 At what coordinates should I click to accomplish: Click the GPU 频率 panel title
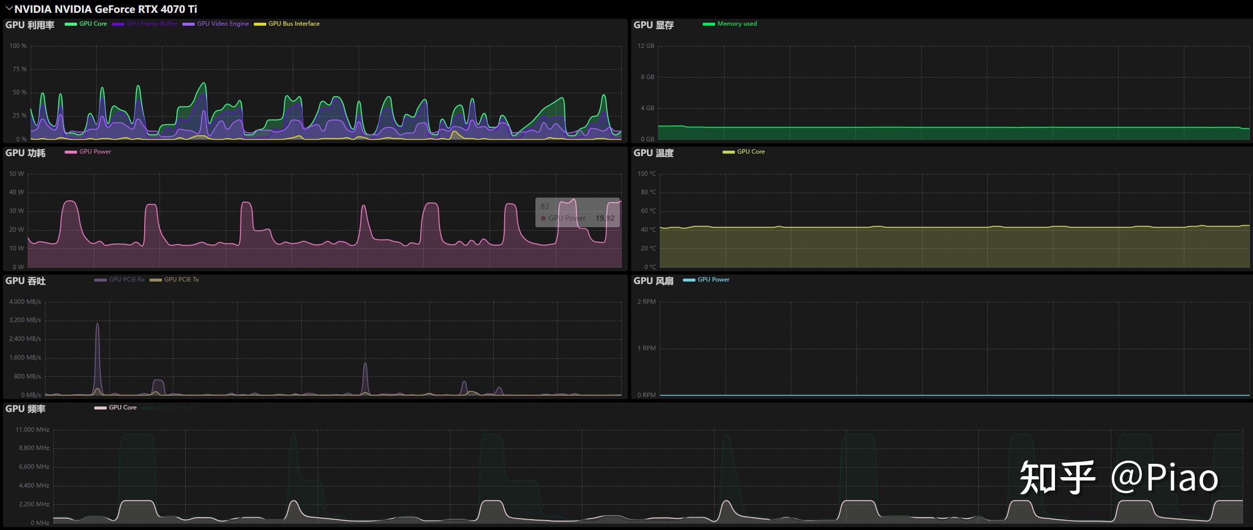click(25, 408)
